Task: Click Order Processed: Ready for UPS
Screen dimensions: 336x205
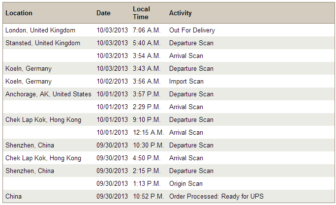Action: point(216,197)
